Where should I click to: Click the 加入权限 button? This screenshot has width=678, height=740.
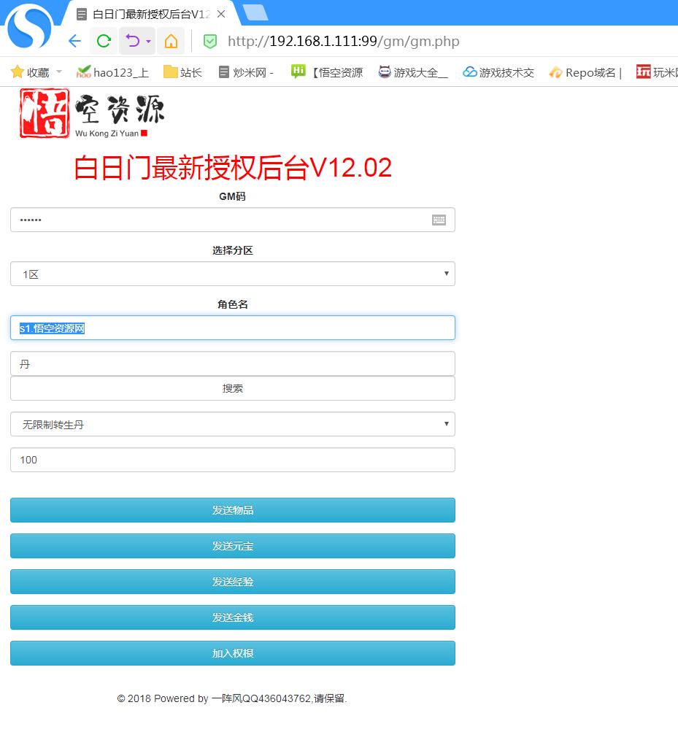click(x=232, y=653)
